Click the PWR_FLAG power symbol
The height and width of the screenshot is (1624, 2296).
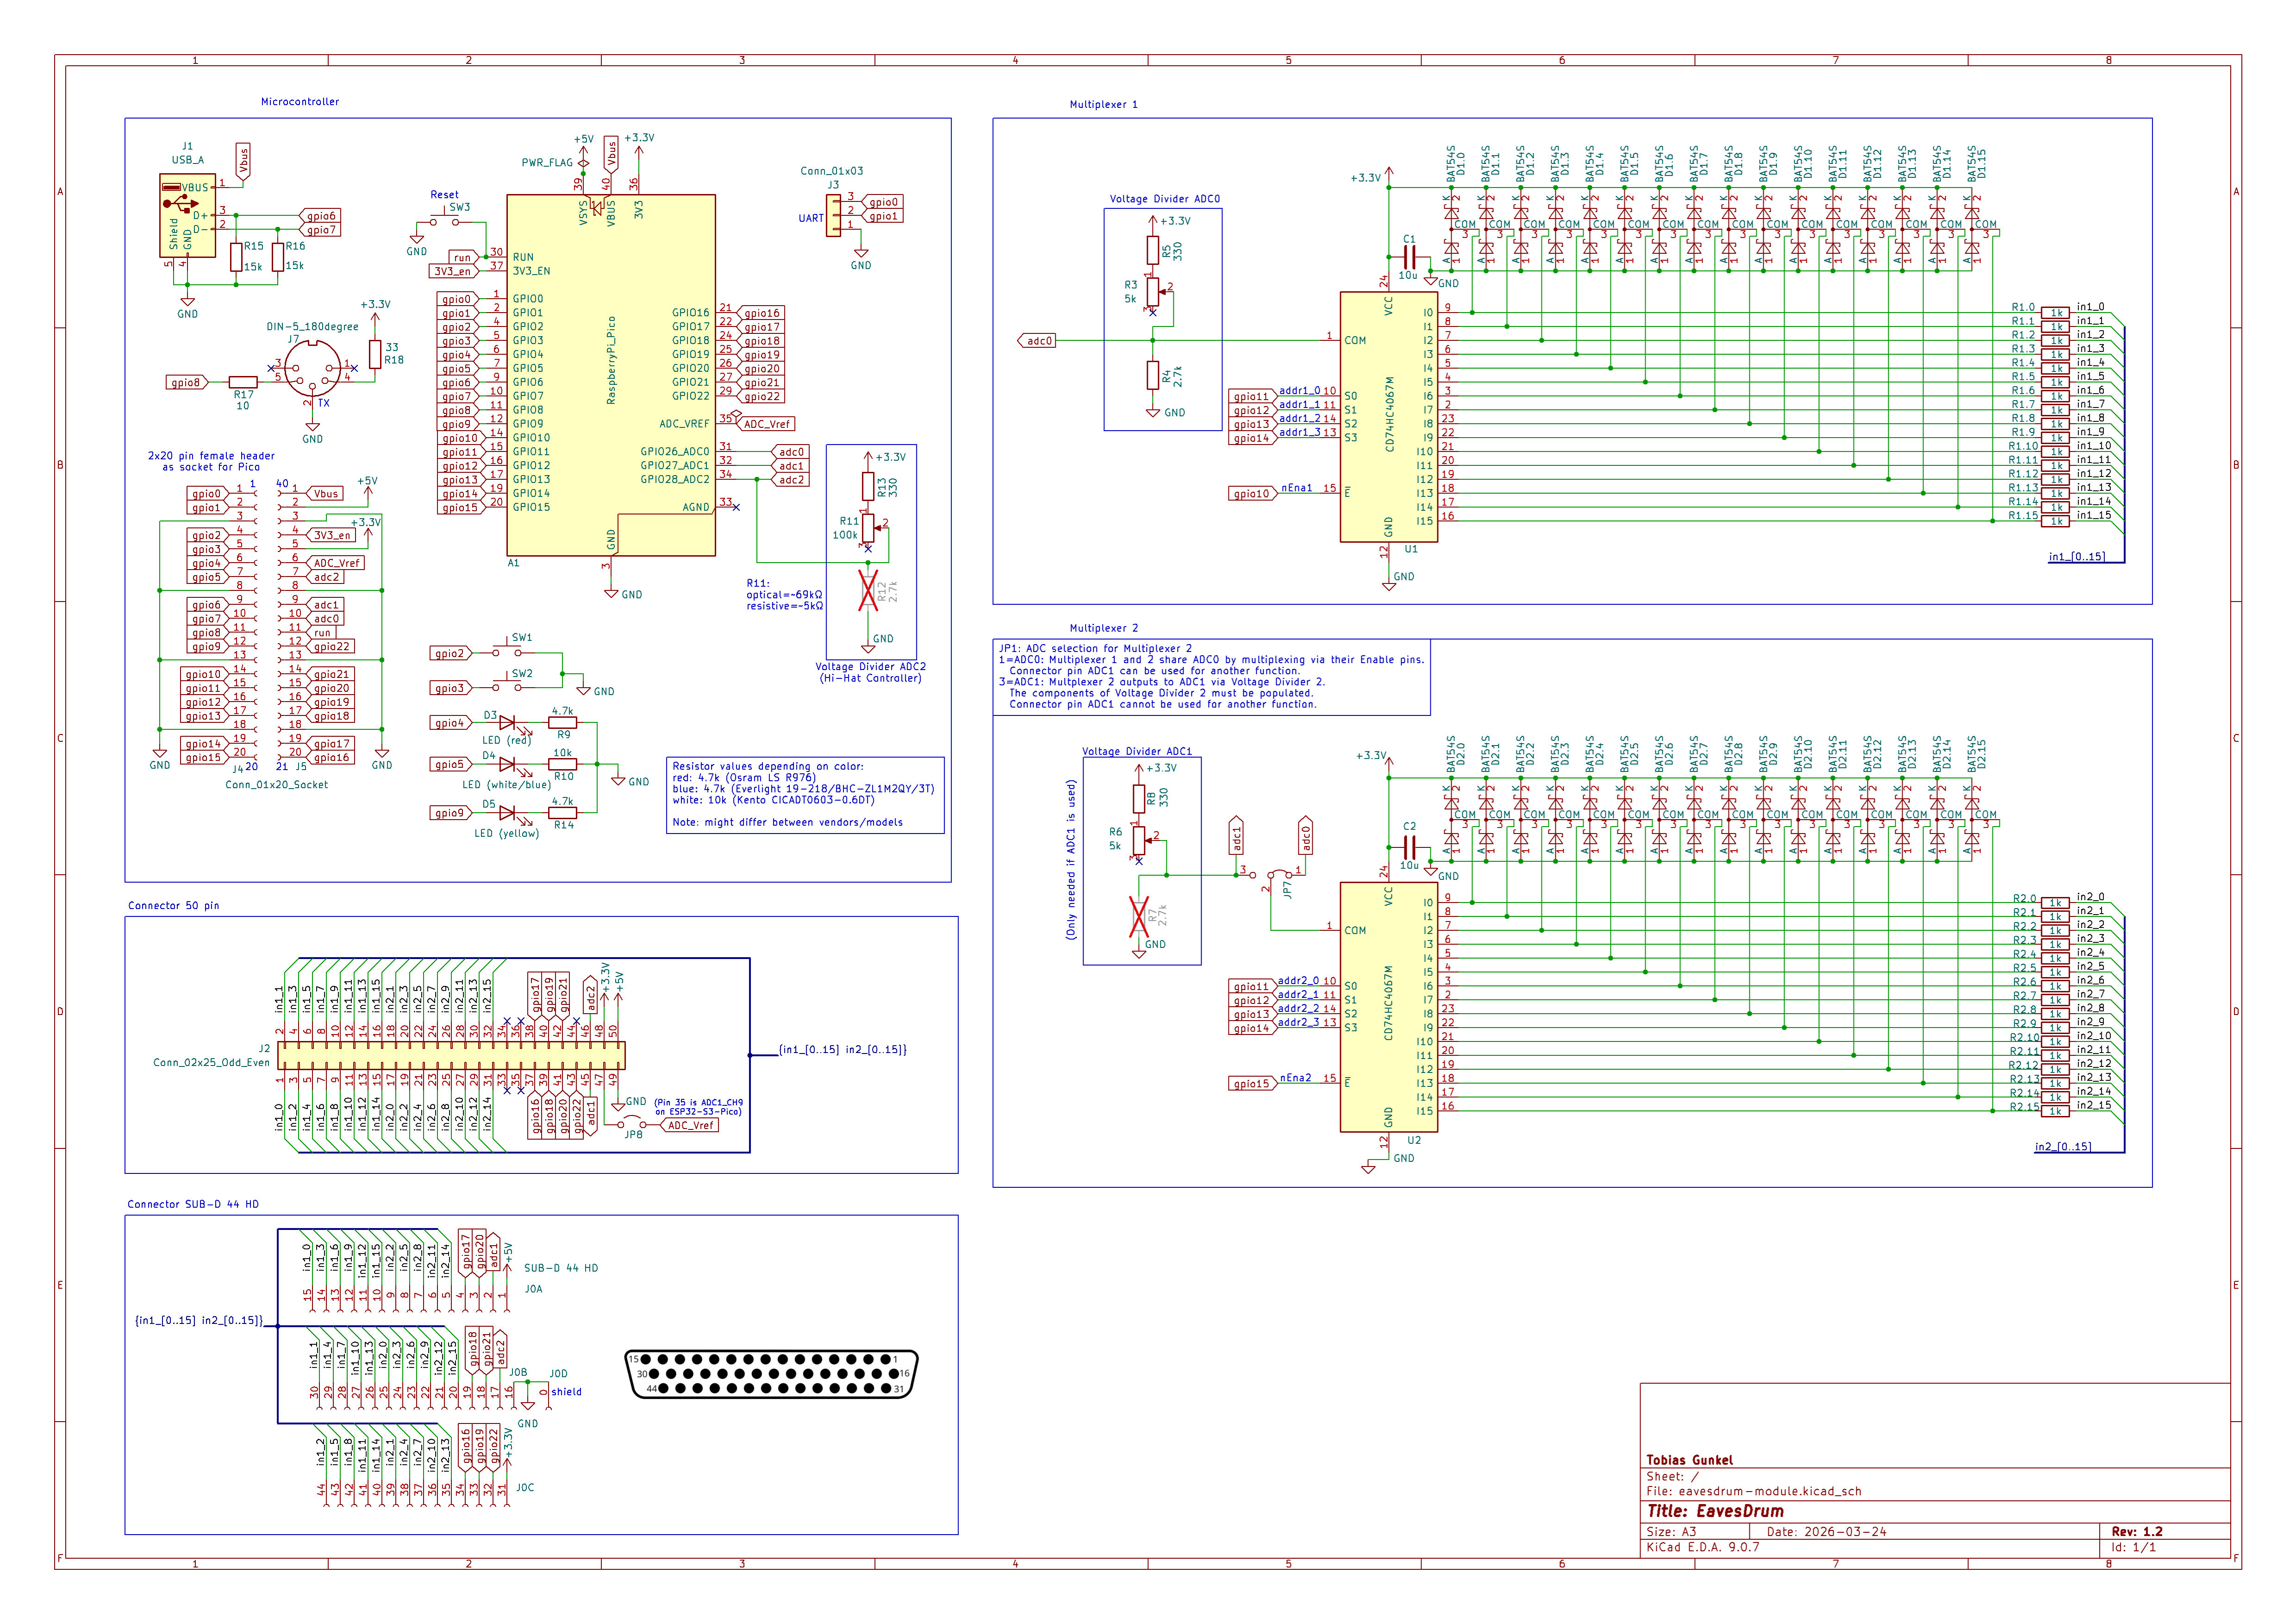tap(583, 162)
